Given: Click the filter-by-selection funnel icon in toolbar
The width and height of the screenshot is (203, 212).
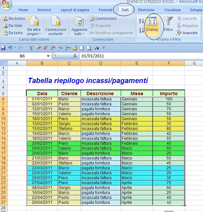Looking at the screenshot, I should click(96, 48).
